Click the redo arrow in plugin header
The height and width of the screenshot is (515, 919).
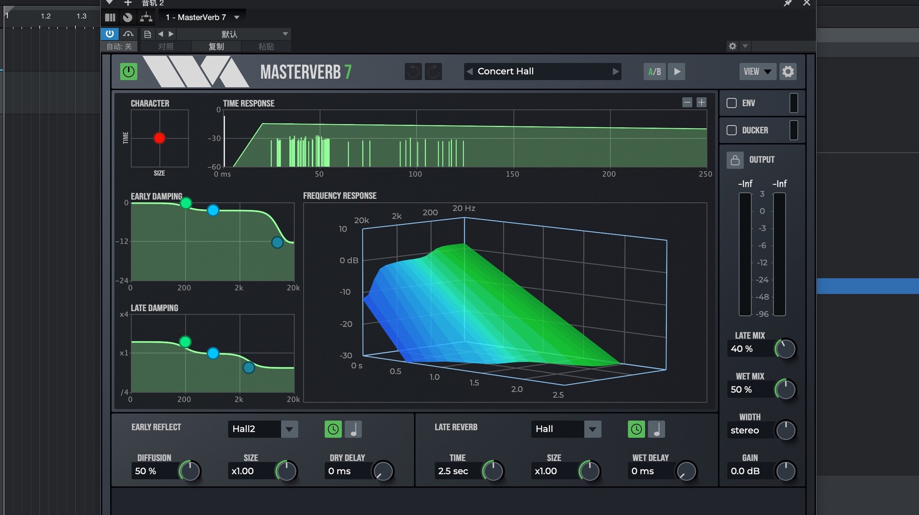point(433,72)
